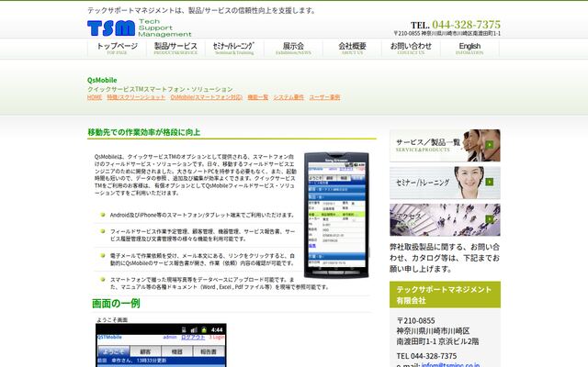
Task: Click the TSM Tech Support Management logo
Action: click(x=139, y=28)
